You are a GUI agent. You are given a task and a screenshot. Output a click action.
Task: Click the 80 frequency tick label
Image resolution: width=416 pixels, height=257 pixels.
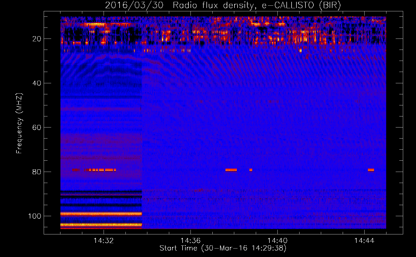point(37,172)
